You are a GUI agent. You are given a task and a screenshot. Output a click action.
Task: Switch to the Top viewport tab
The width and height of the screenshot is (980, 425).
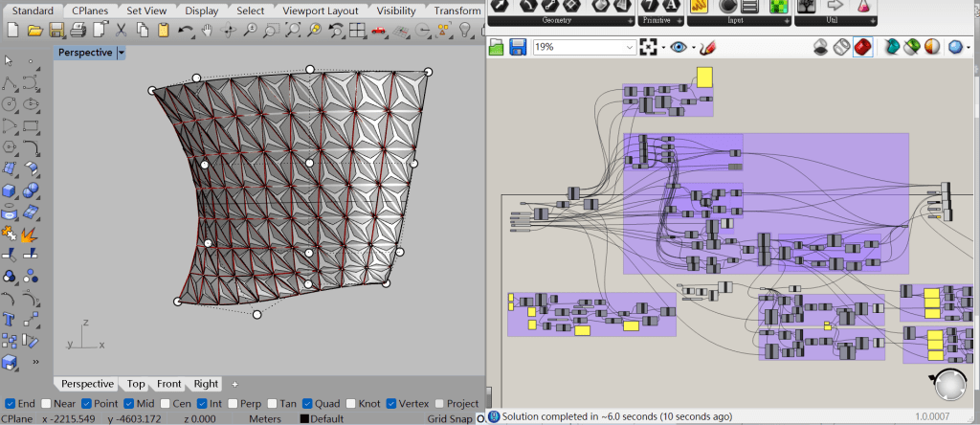point(136,384)
